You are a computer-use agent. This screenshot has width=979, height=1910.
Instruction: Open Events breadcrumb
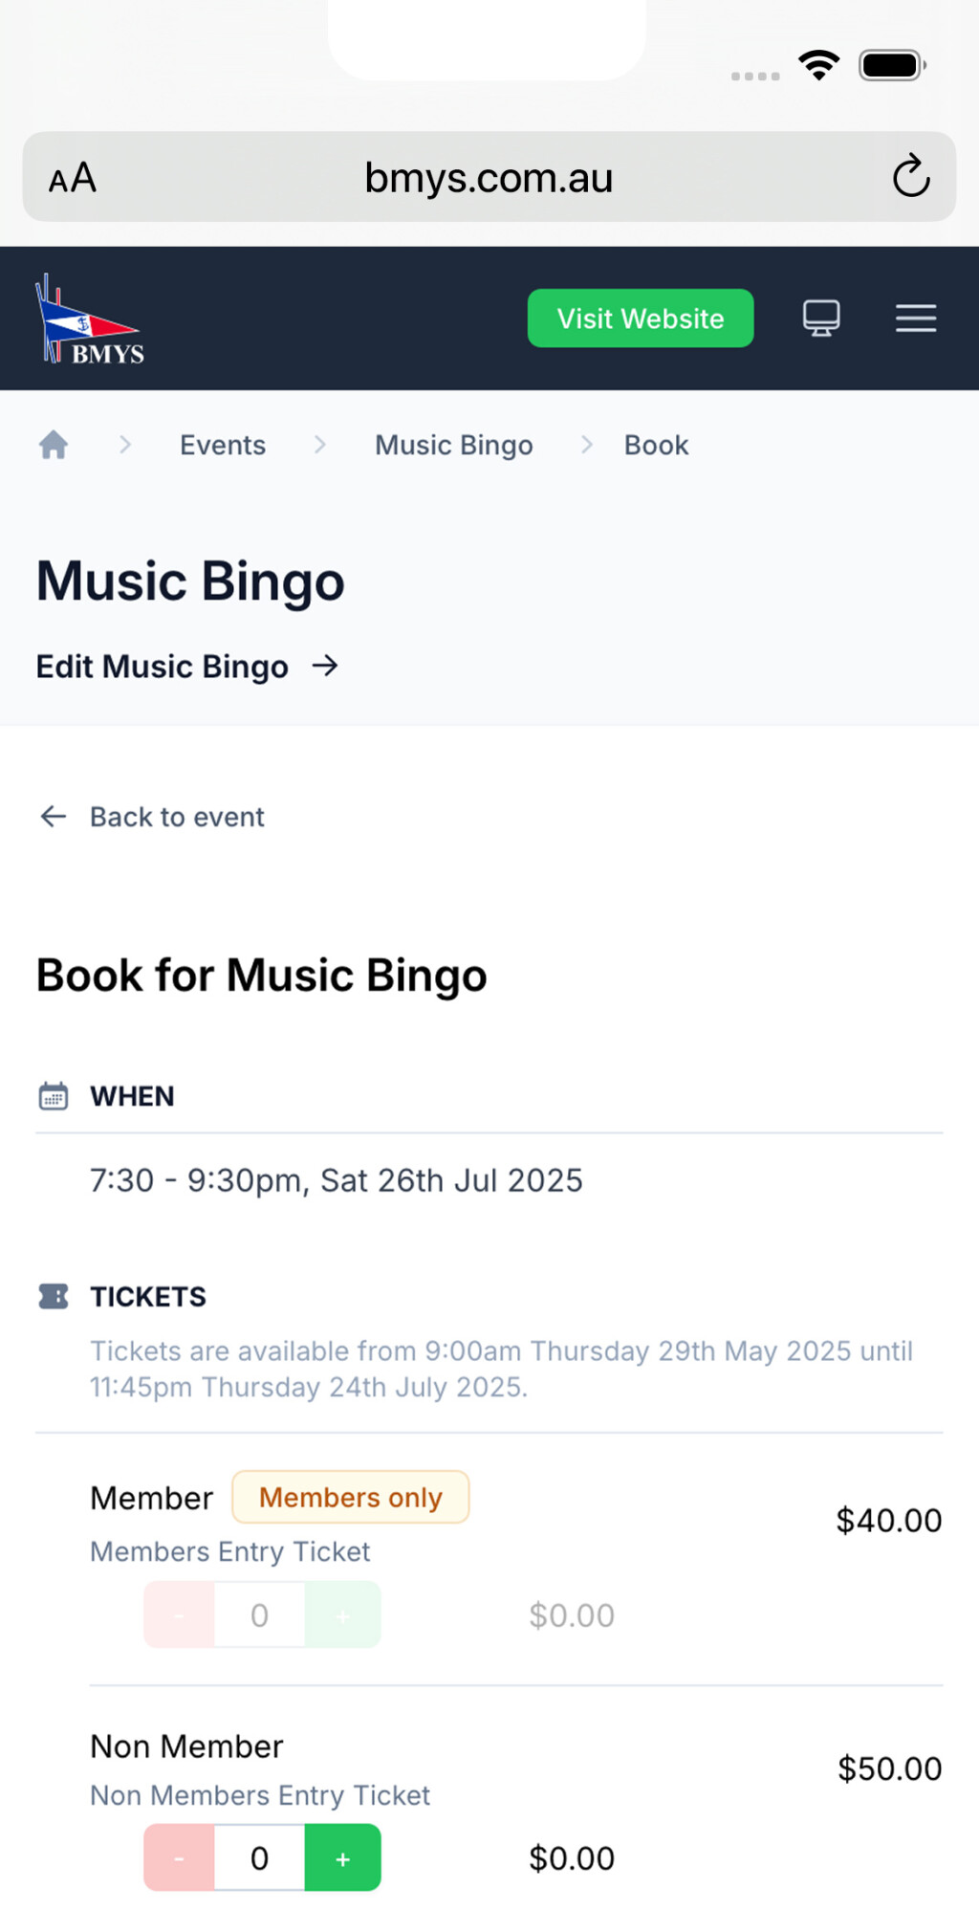pos(223,445)
